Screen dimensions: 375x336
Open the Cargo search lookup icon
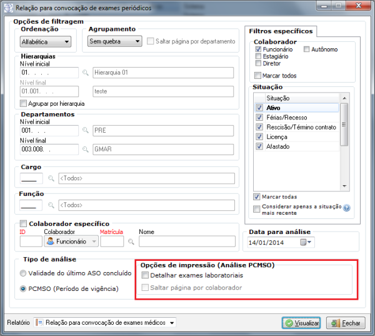coord(51,178)
